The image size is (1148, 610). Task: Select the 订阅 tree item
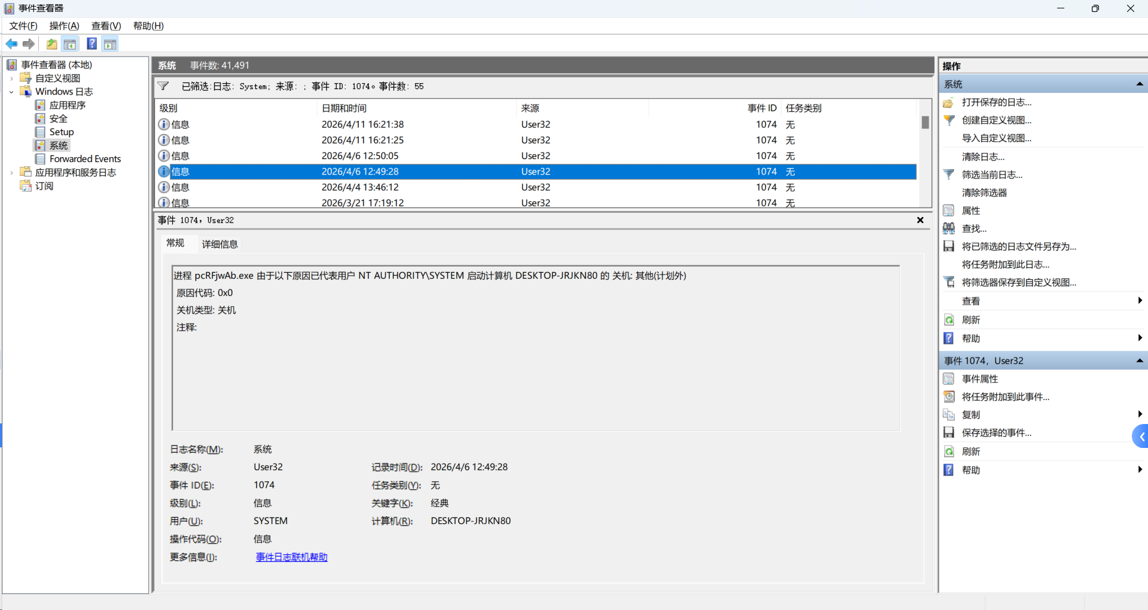coord(44,186)
